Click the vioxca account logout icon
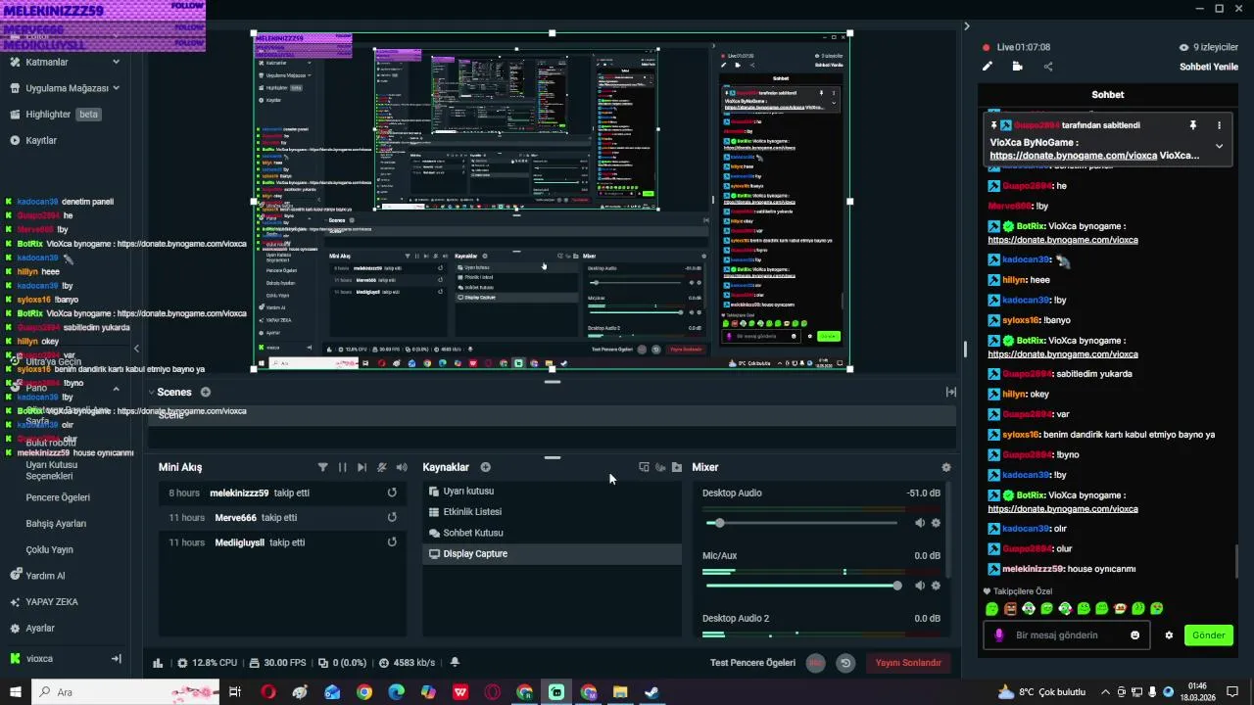Screen dimensions: 1254x705 [116, 658]
